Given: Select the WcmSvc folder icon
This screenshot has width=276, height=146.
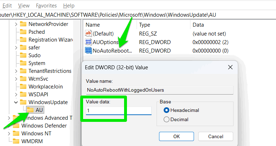Looking at the screenshot, I should point(23,79).
